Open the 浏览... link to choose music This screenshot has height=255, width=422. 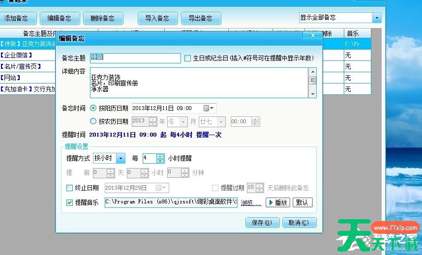[251, 202]
